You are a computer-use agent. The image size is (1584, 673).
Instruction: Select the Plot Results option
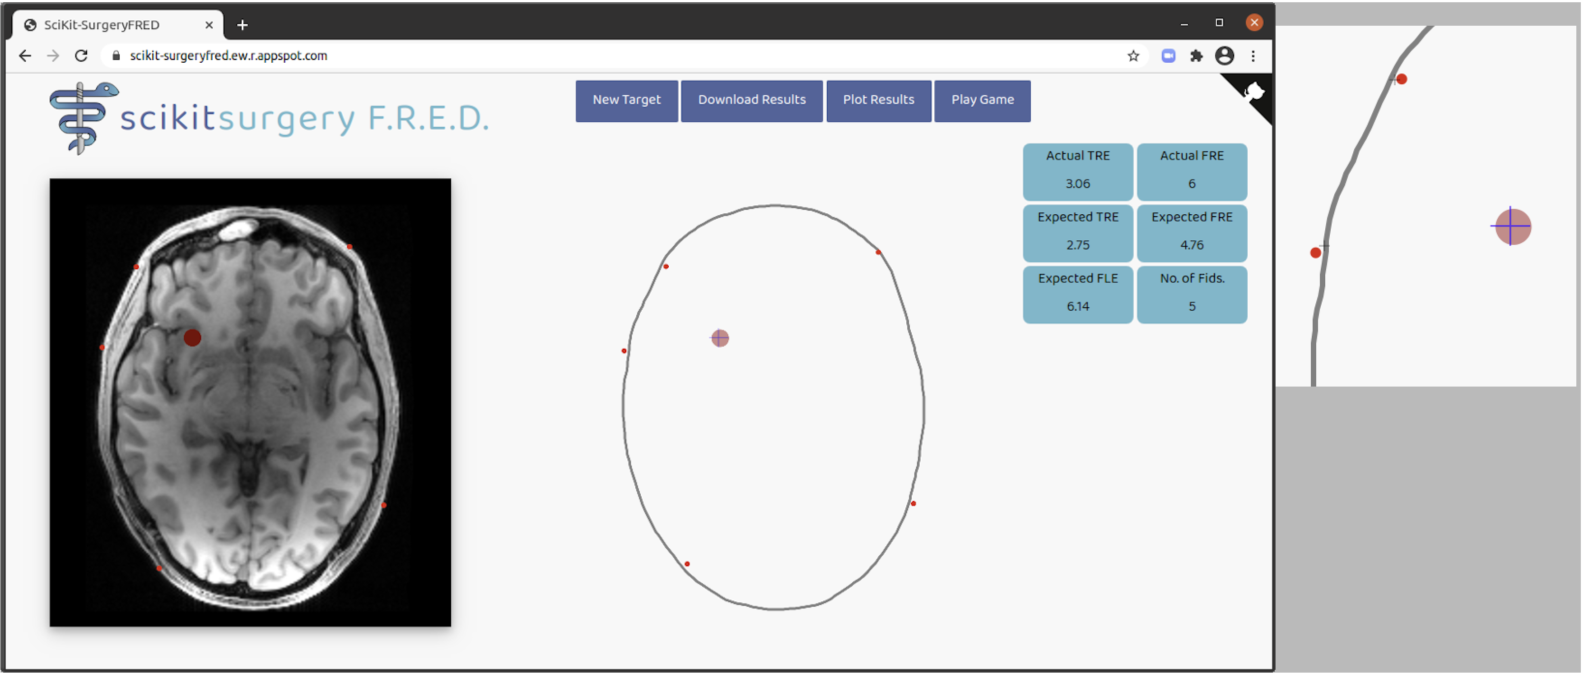tap(877, 99)
